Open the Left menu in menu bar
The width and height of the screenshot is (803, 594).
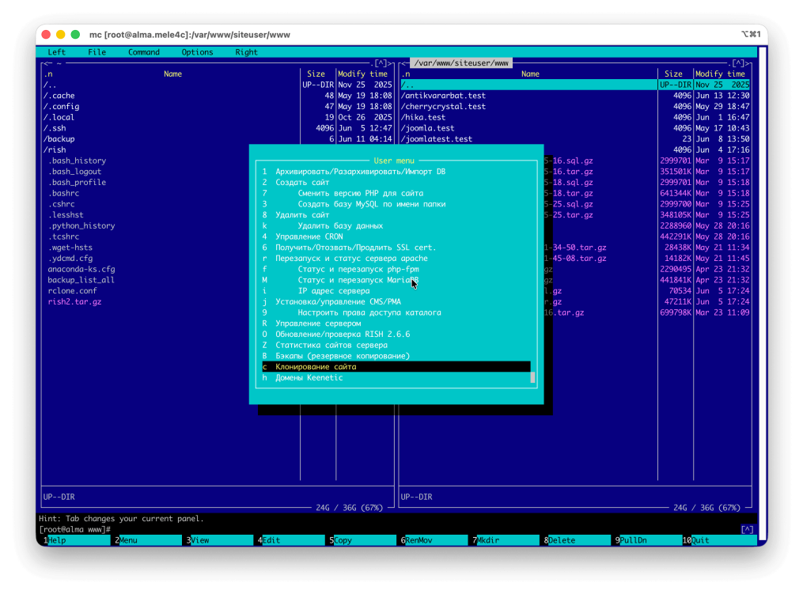point(56,52)
